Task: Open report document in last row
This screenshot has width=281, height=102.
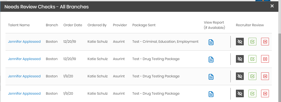Action: [211, 94]
